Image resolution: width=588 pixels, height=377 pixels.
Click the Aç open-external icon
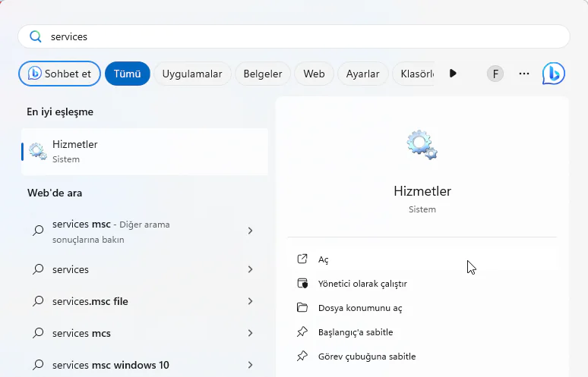[x=302, y=259]
